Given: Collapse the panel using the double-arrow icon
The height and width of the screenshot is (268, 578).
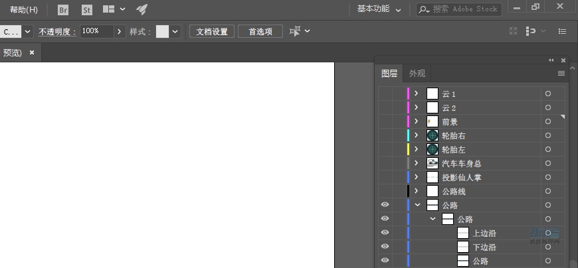Looking at the screenshot, I should point(551,60).
